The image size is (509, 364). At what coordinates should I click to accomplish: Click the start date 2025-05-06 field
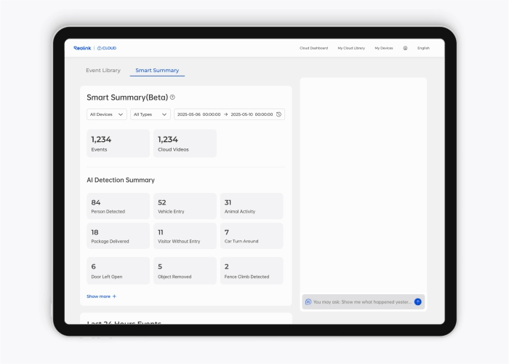coord(199,114)
